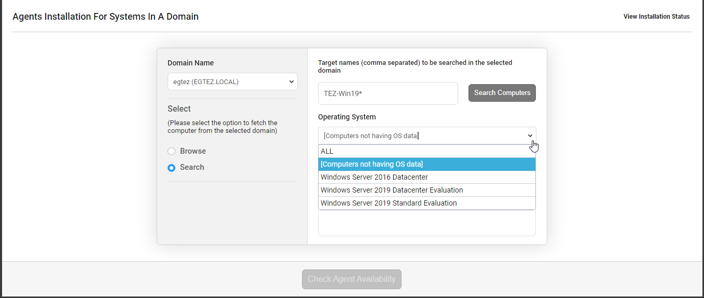
Task: Choose Windows Server 2016 Datacenter option
Action: click(x=427, y=177)
